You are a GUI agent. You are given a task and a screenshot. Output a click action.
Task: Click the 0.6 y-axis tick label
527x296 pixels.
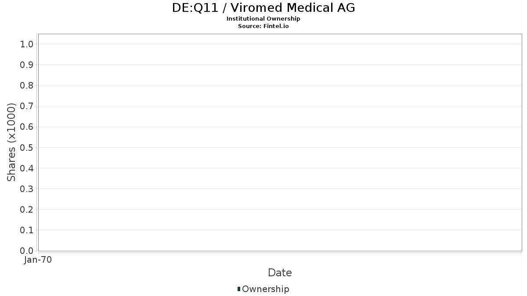click(27, 127)
